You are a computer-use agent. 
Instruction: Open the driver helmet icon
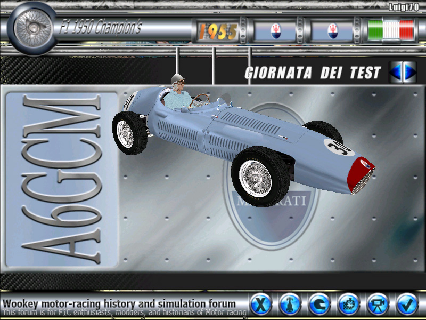coord(319,304)
